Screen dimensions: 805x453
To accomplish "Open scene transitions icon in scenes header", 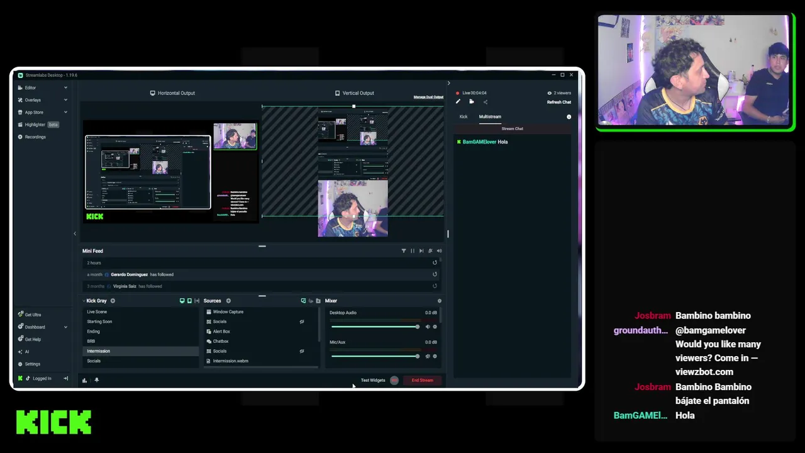I will point(197,301).
